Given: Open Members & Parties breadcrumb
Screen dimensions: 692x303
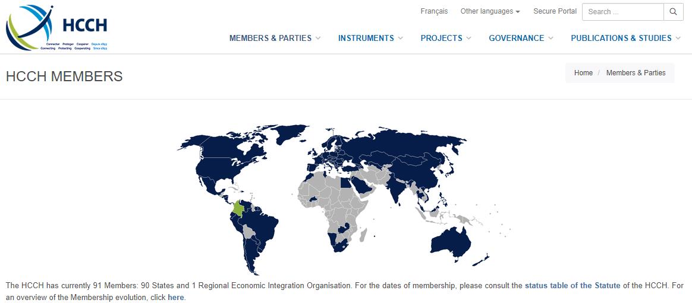Looking at the screenshot, I should tap(636, 73).
